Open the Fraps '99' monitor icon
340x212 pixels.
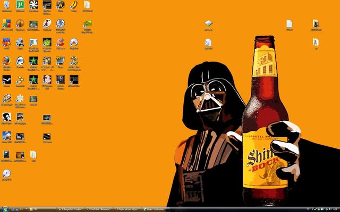61,61
